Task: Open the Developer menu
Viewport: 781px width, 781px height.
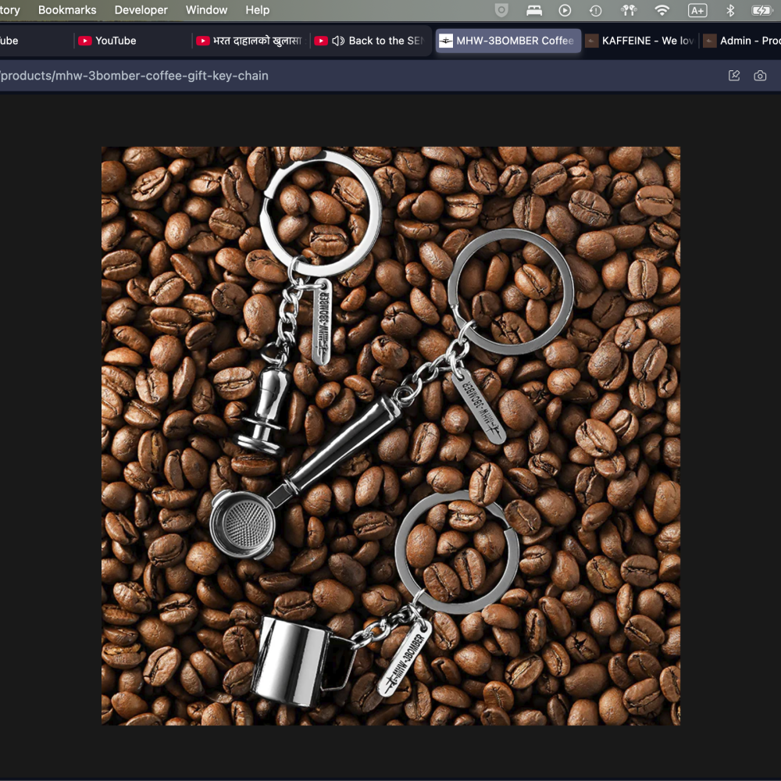Action: [x=141, y=10]
